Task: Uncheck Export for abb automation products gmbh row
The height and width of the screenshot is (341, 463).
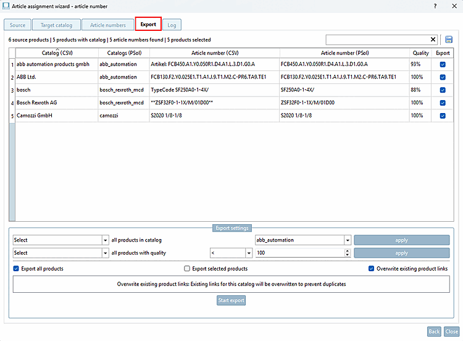Action: click(x=443, y=64)
